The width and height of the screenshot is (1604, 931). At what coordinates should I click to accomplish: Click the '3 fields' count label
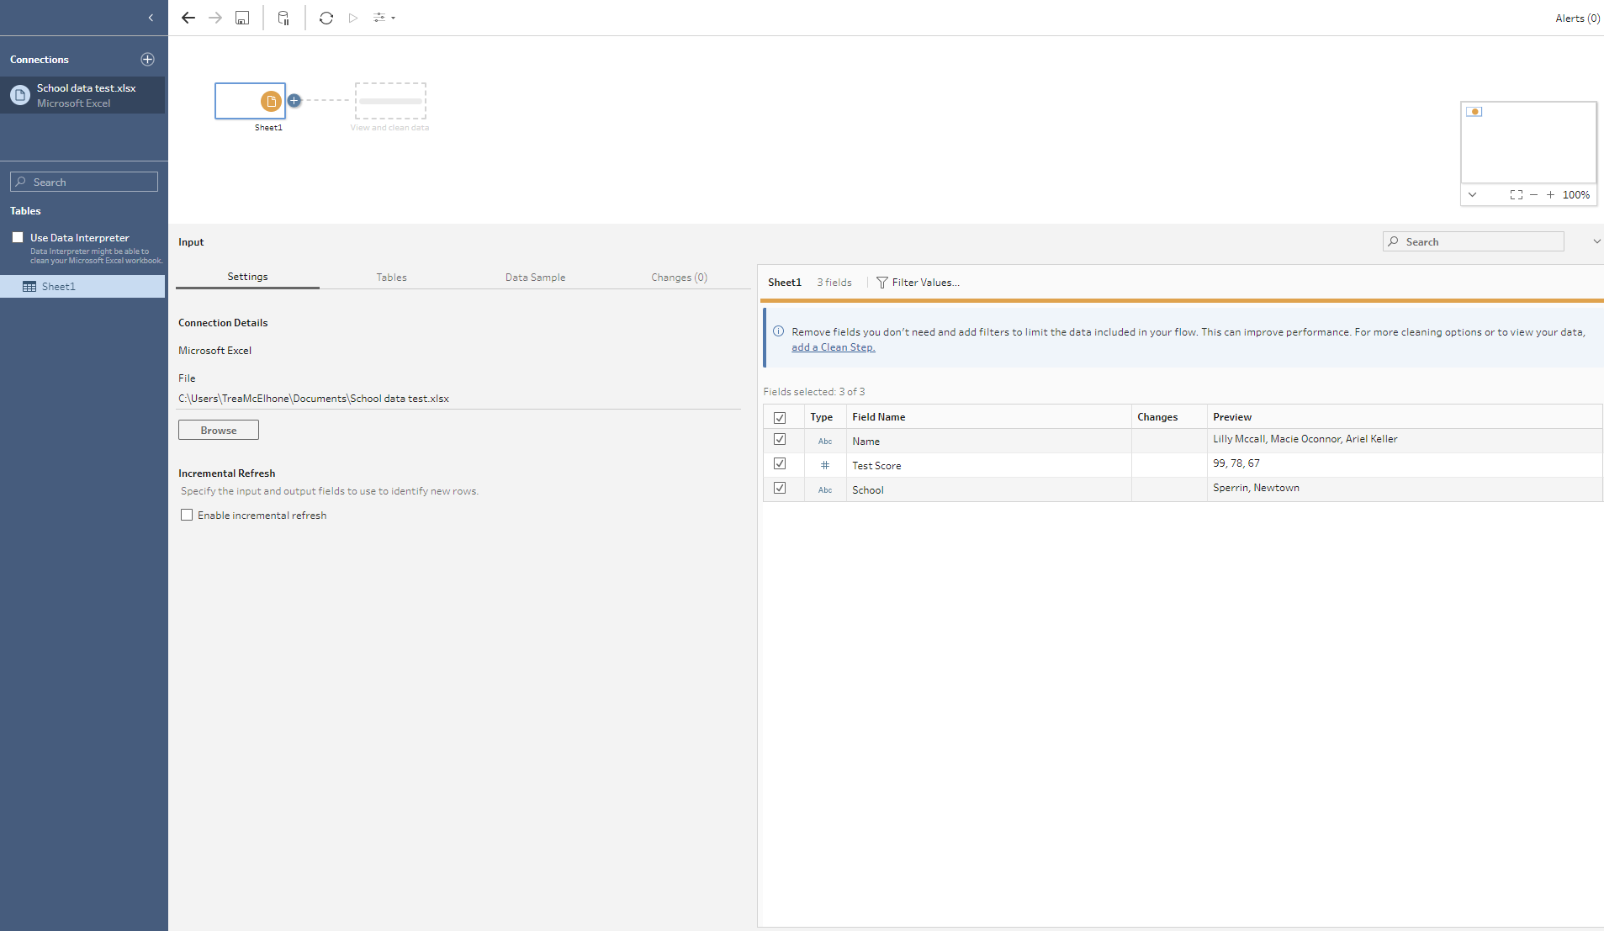(834, 283)
